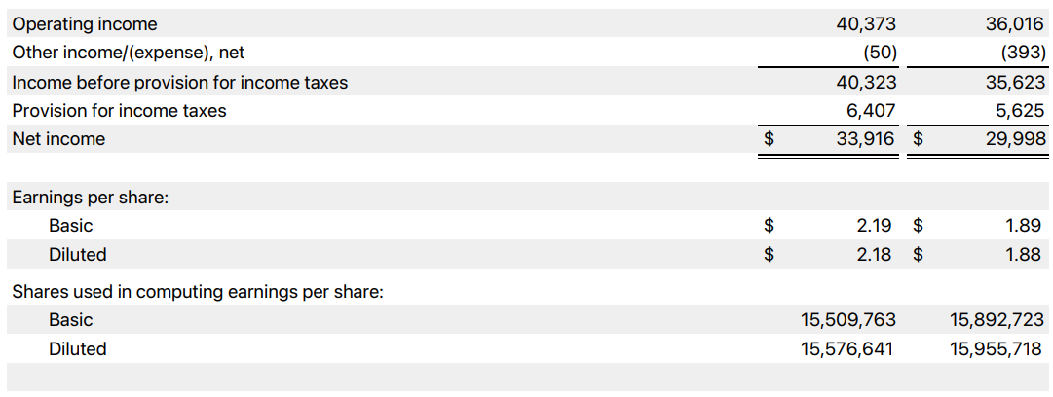
Task: Click the Provision for income taxes label
Action: pyautogui.click(x=119, y=111)
